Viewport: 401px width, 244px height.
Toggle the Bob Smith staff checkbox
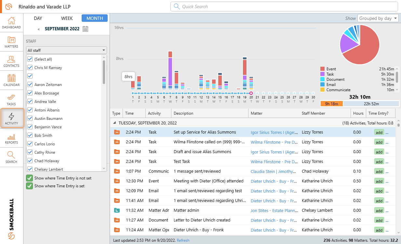[30, 135]
